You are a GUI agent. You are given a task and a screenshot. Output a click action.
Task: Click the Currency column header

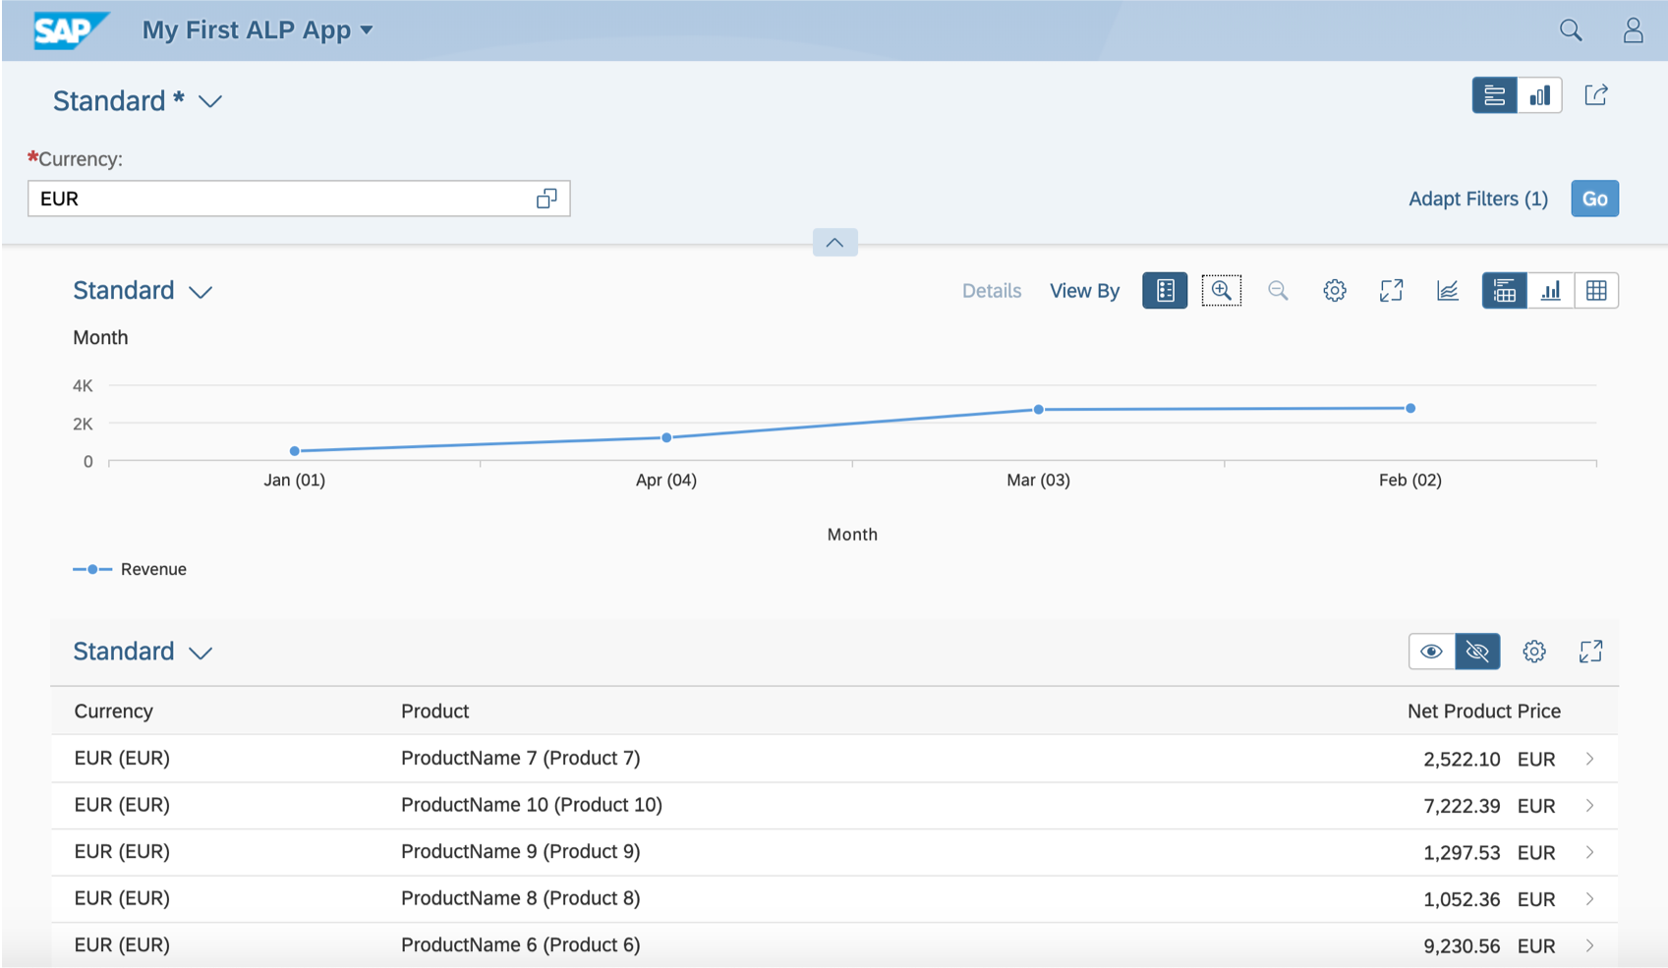click(114, 712)
